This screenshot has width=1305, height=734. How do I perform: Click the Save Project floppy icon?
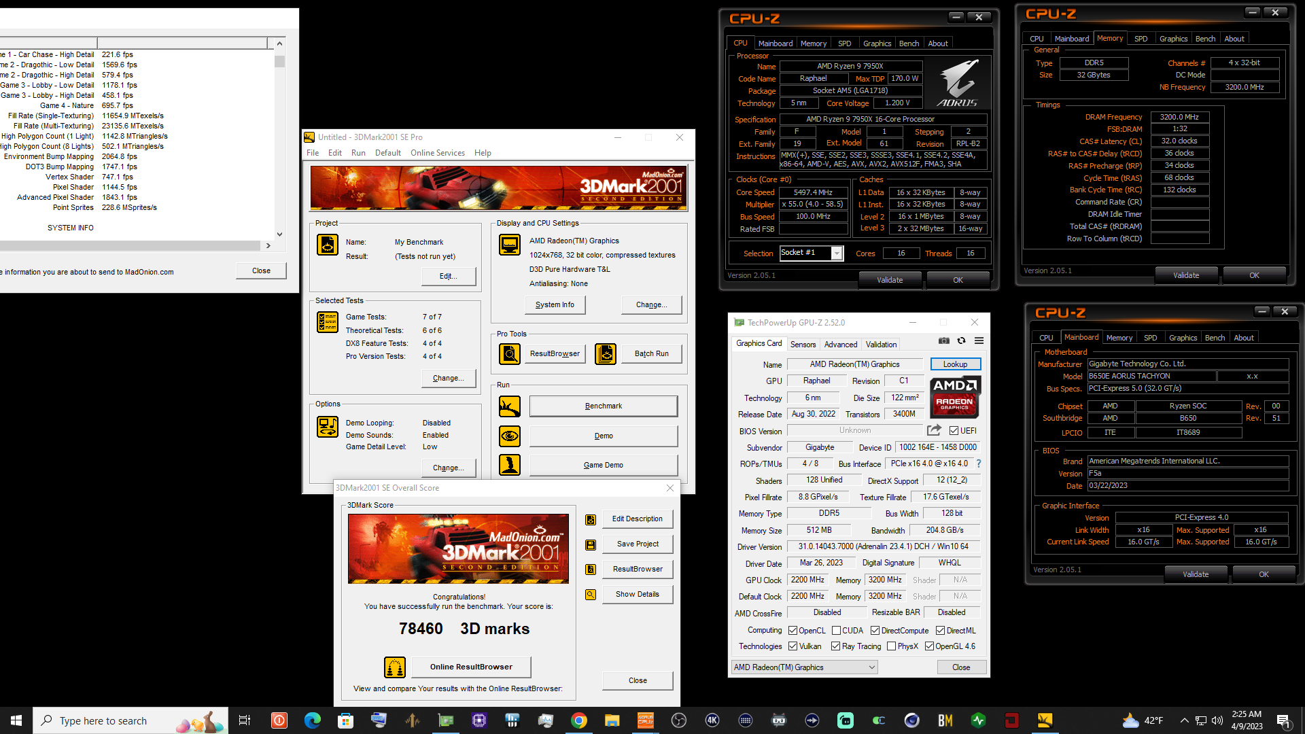click(591, 544)
